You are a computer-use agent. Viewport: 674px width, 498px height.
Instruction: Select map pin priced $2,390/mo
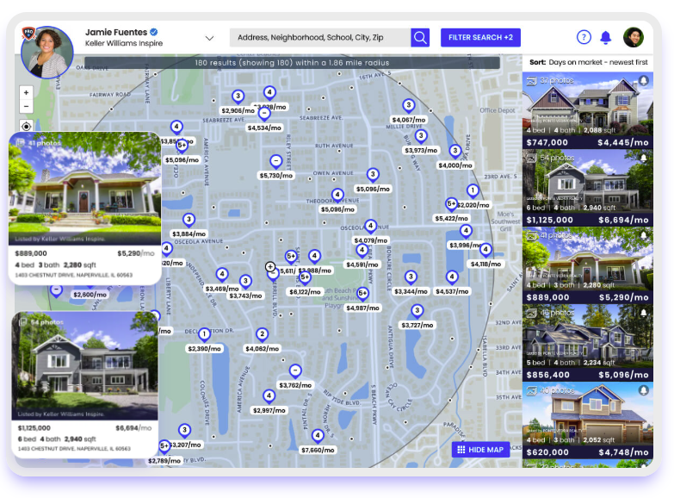pyautogui.click(x=204, y=334)
